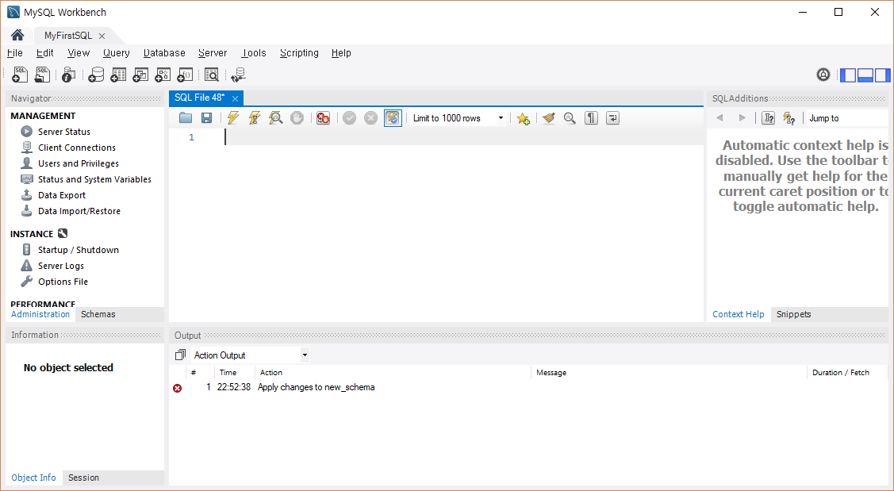
Task: Open Status and System Variables
Action: click(x=94, y=179)
